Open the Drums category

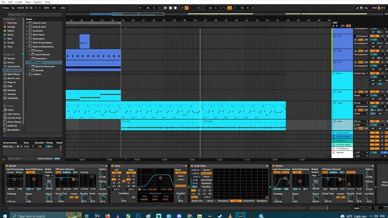tap(11, 62)
